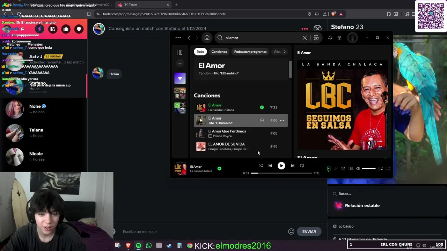Send the Tinder message with ENVIAR

pos(309,231)
